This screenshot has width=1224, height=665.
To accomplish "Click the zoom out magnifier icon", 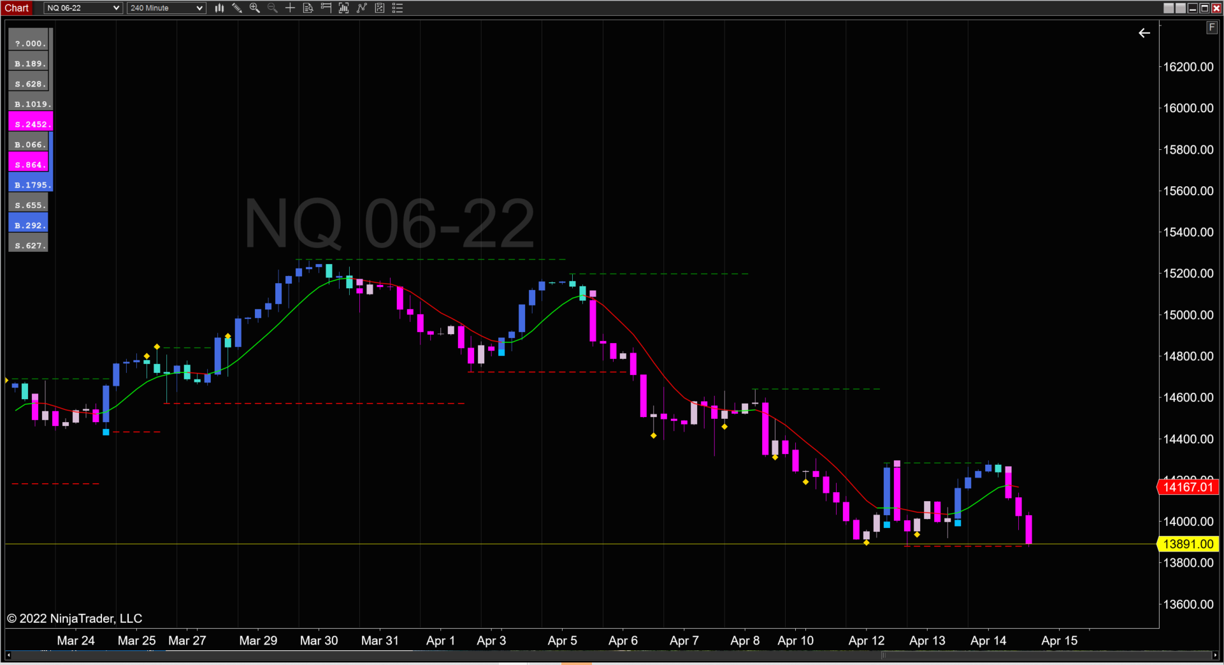I will coord(273,8).
